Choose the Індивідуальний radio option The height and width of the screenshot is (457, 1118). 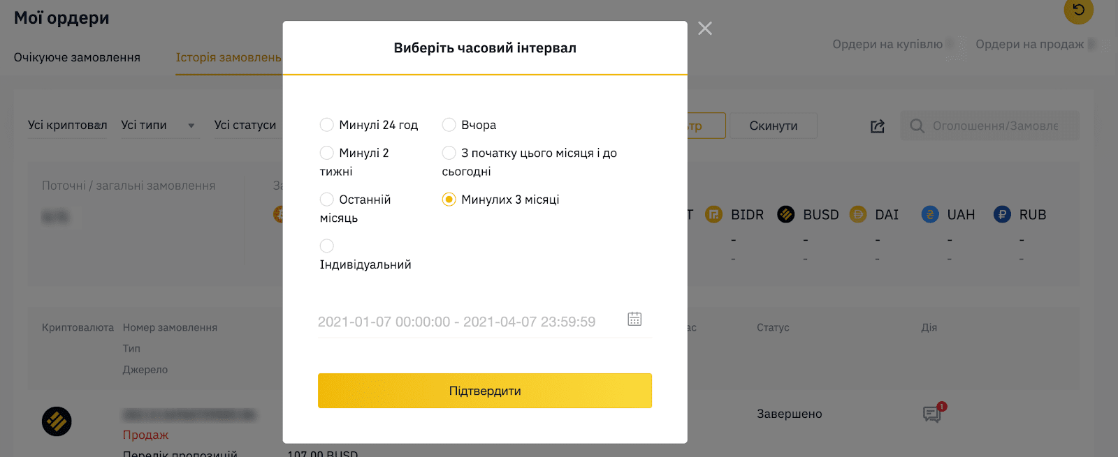[326, 246]
